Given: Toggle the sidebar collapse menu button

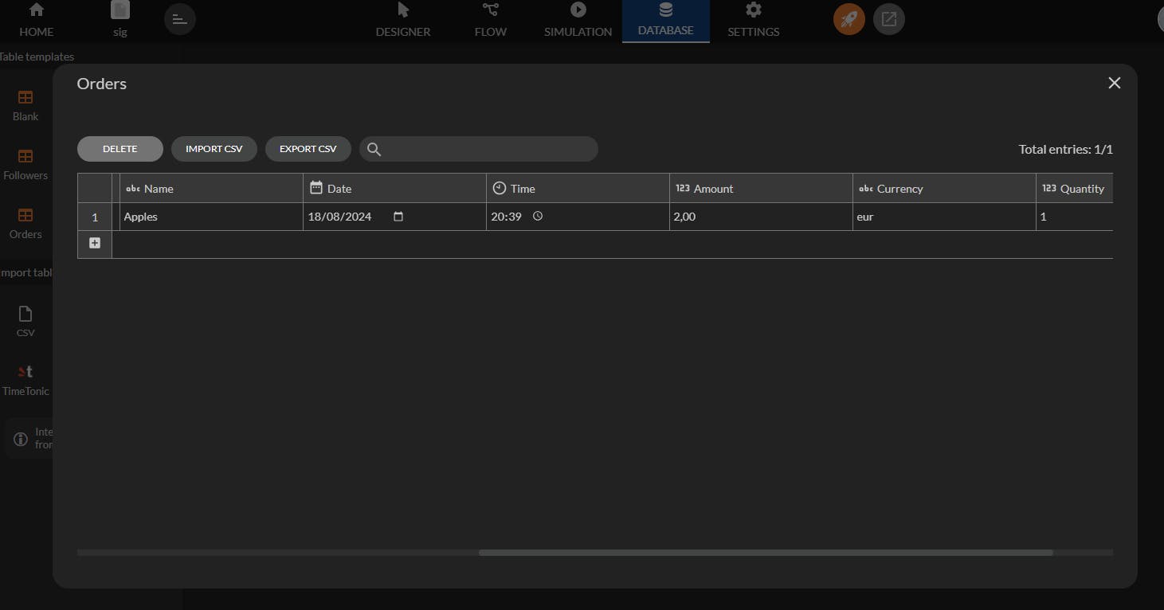Looking at the screenshot, I should (180, 19).
